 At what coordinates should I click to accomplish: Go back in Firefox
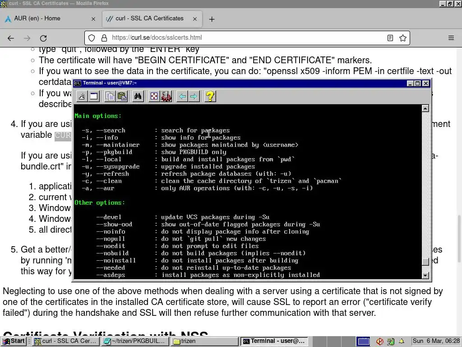[x=11, y=38]
